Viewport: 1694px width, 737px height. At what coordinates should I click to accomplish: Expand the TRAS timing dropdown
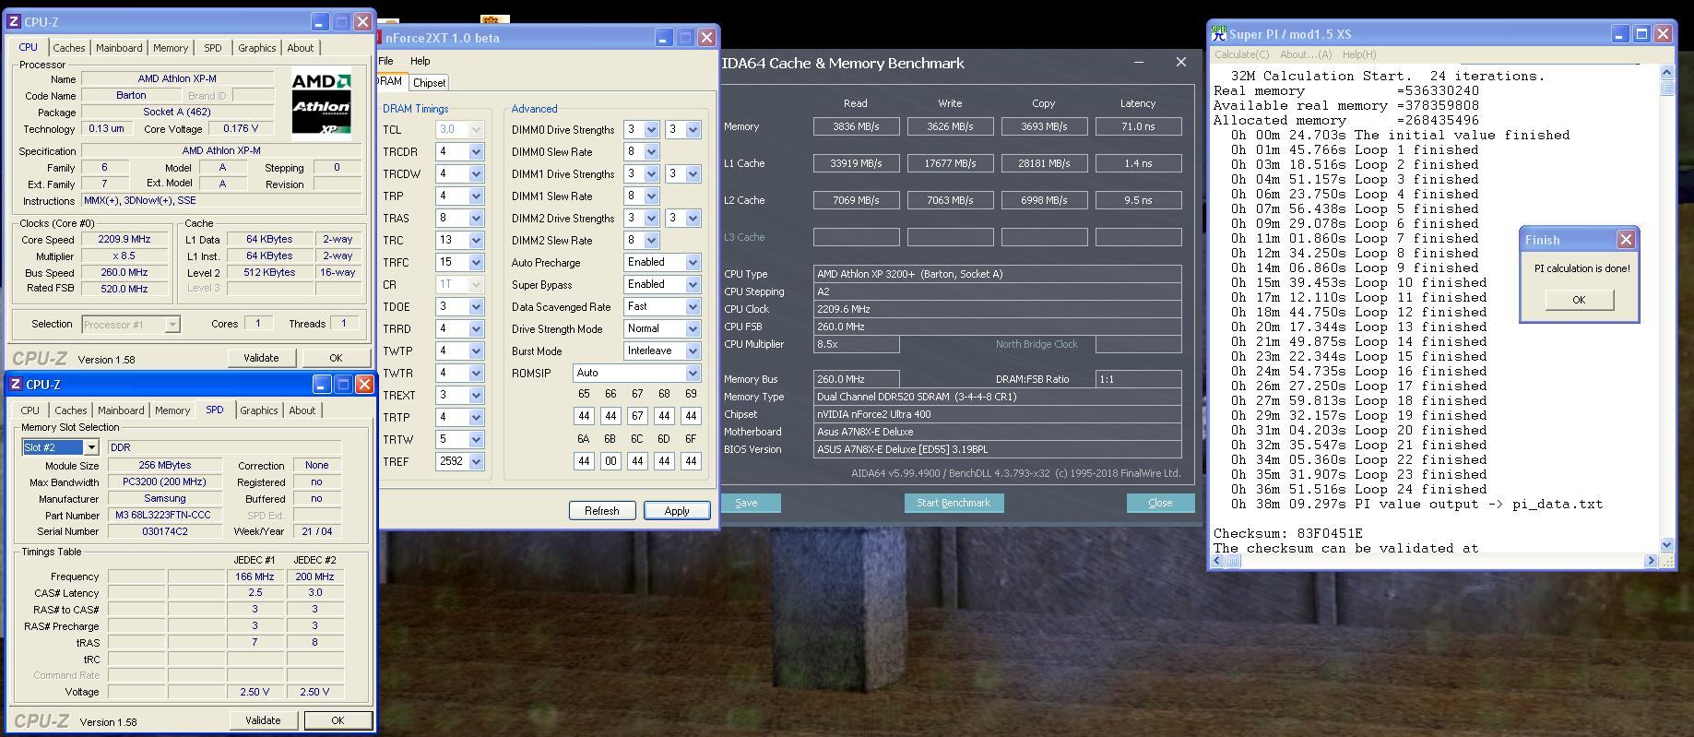[476, 218]
